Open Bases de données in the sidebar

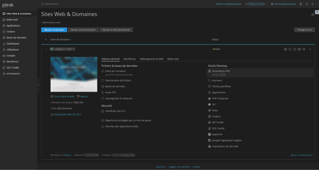pyautogui.click(x=16, y=38)
